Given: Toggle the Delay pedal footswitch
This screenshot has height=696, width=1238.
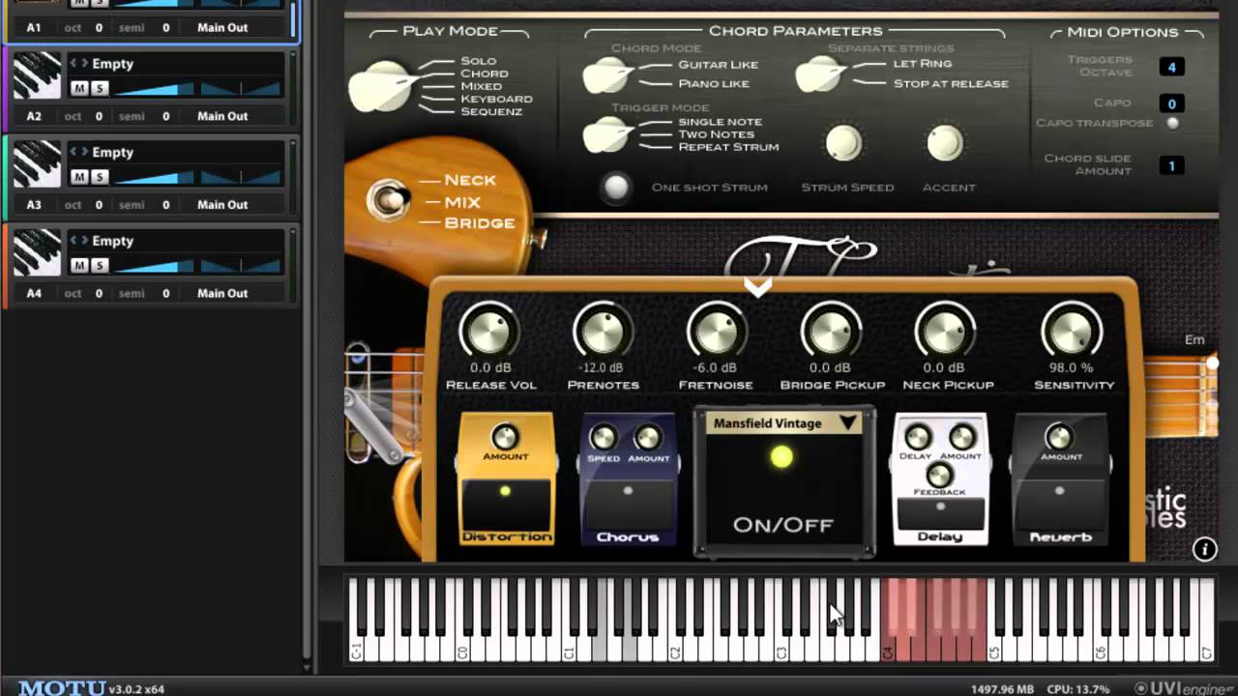Looking at the screenshot, I should pyautogui.click(x=940, y=513).
